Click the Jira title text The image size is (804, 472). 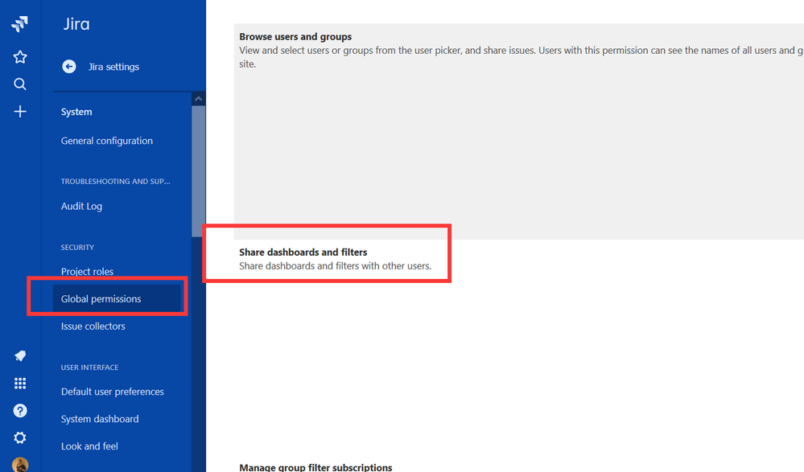(x=76, y=24)
